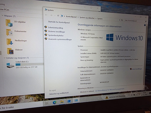Open the address bar history dropdown
The height and width of the screenshot is (113, 151).
tap(119, 20)
